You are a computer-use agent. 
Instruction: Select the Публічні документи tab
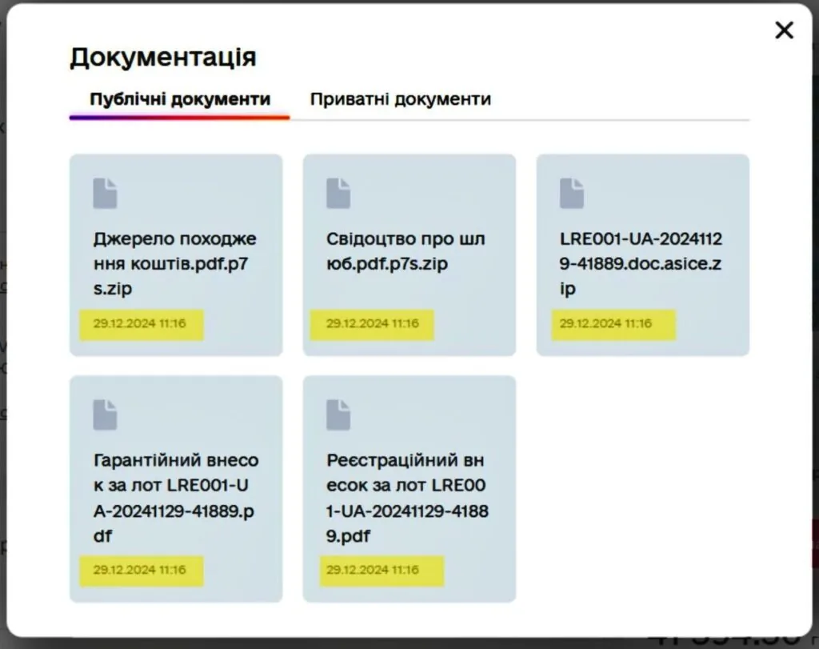point(180,99)
